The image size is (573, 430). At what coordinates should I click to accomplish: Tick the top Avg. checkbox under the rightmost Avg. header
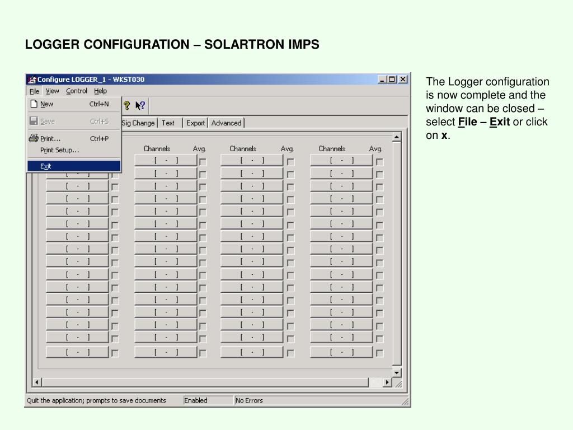(x=380, y=162)
